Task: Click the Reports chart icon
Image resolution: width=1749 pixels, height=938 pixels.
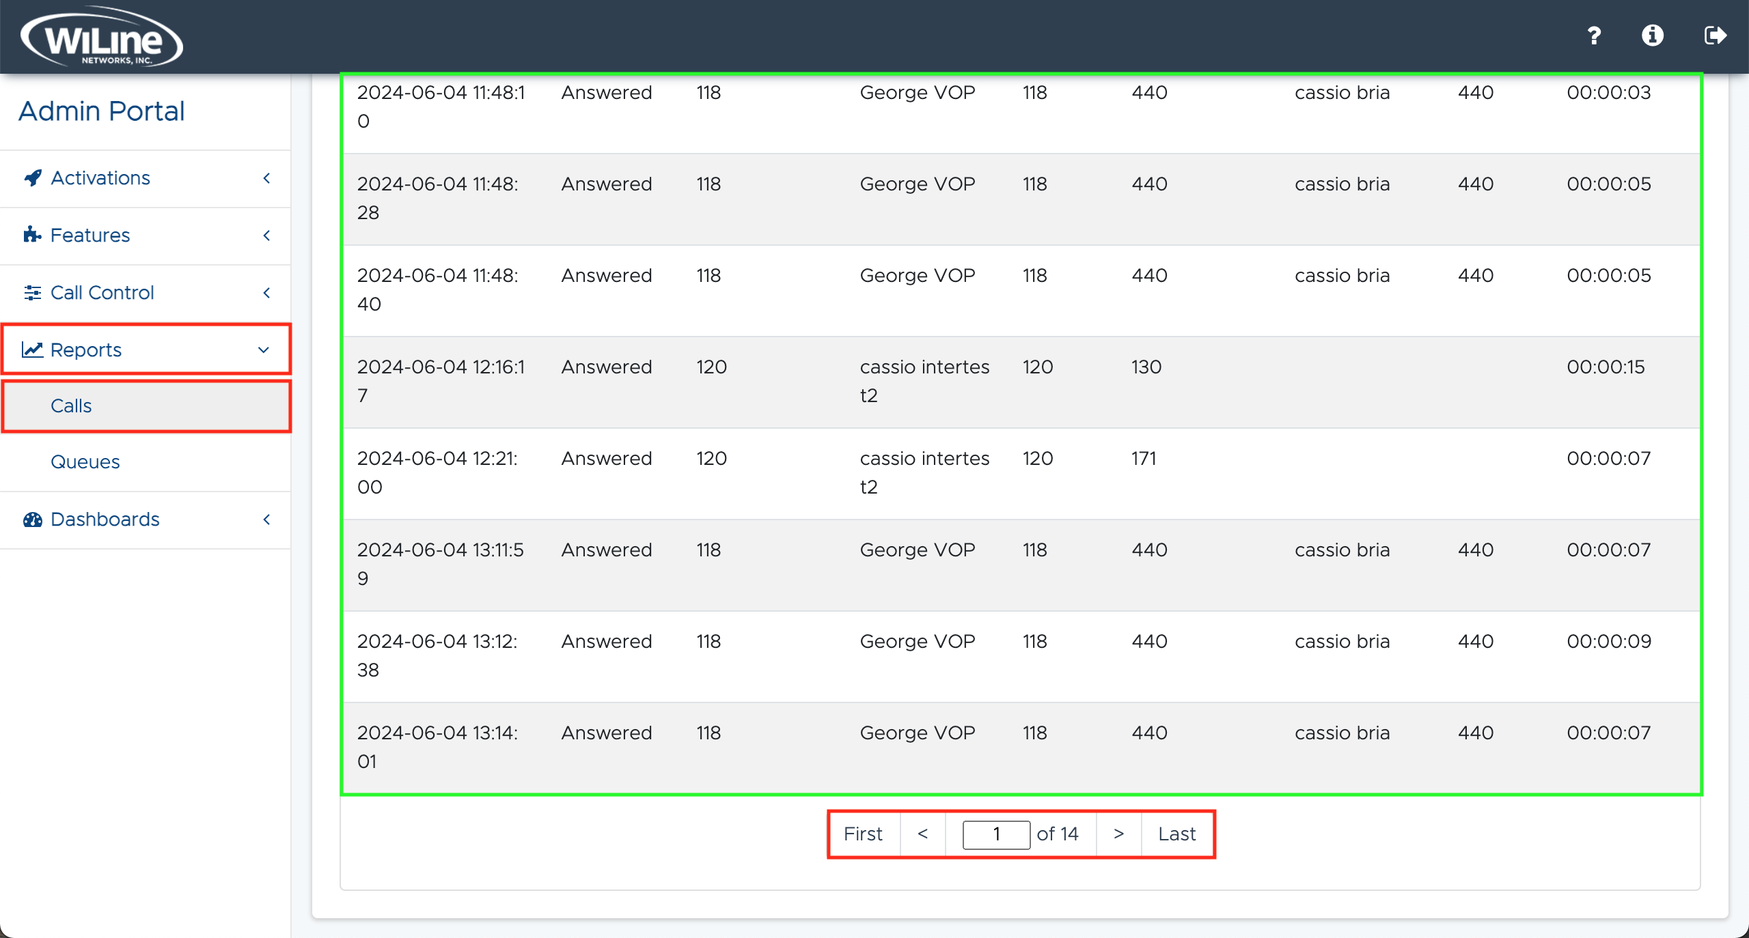Action: (32, 350)
